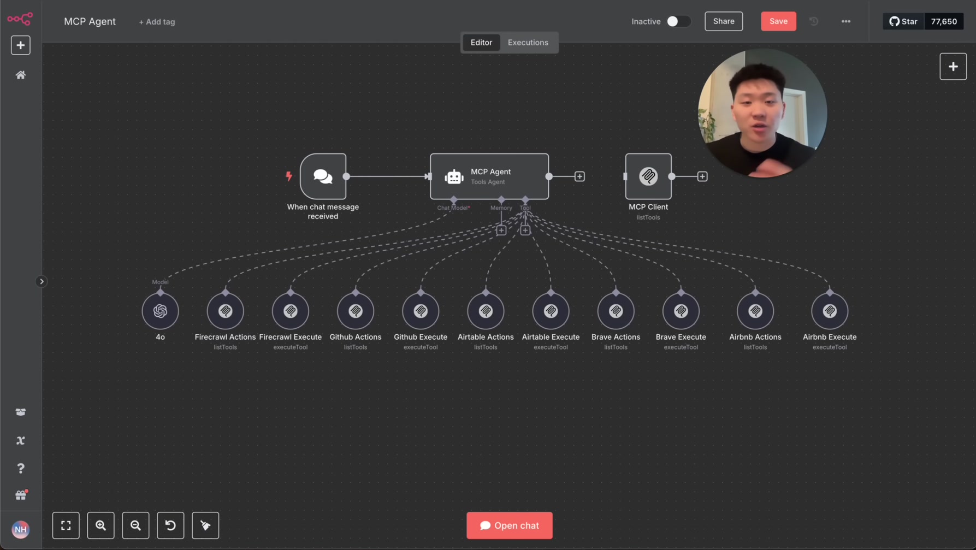Zoom out on the canvas
976x550 pixels.
click(x=135, y=525)
